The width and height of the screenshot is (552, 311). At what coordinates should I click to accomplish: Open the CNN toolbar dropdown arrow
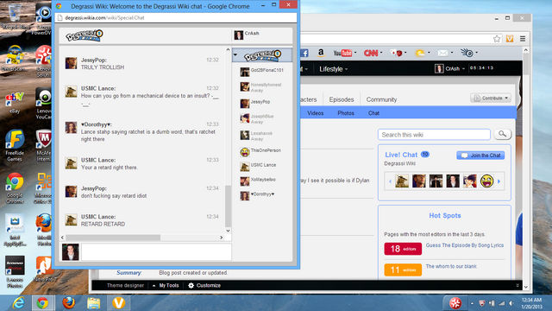click(x=381, y=53)
